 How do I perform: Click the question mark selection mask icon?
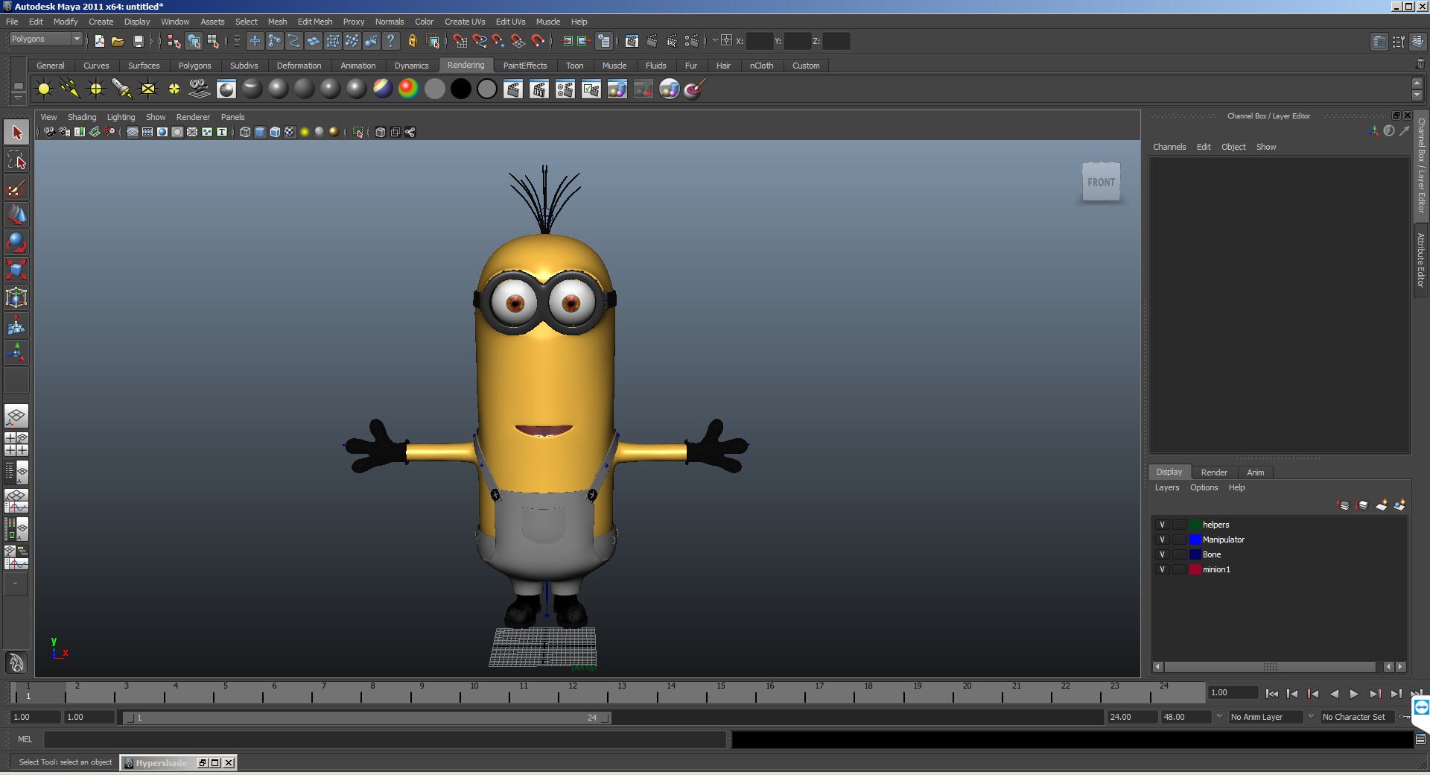[390, 41]
